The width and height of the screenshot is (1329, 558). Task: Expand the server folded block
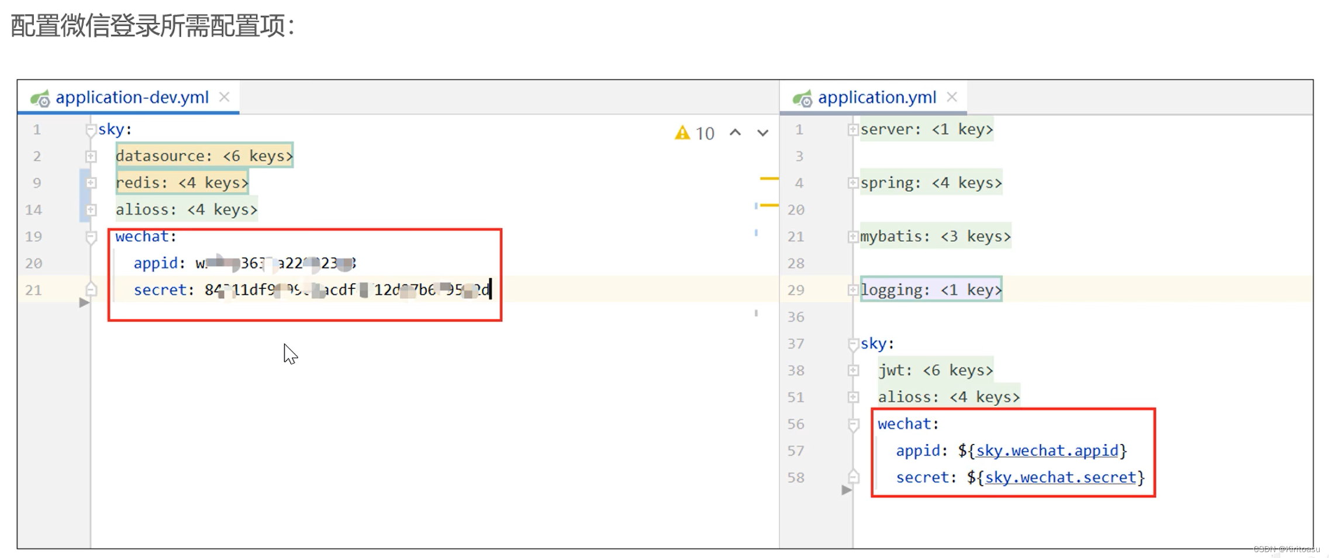pos(853,129)
